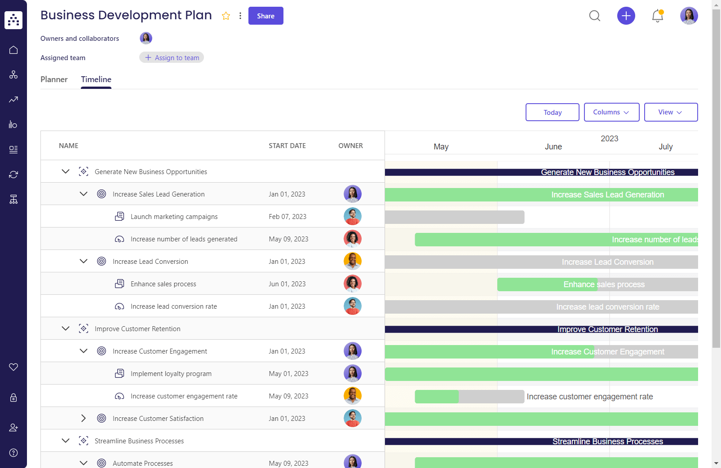Open the documents list icon in sidebar
The height and width of the screenshot is (468, 721).
pyautogui.click(x=13, y=149)
